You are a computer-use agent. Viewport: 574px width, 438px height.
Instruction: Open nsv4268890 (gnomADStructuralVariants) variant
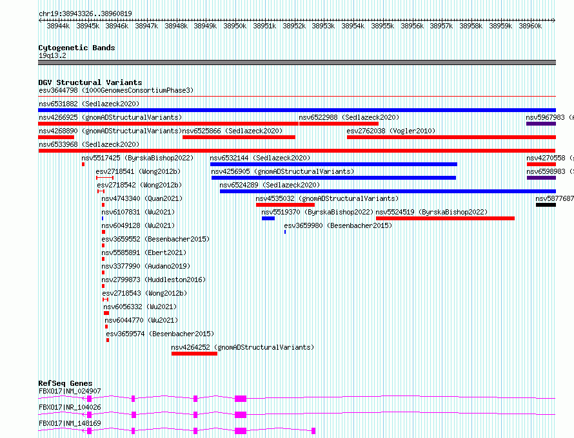coord(110,131)
